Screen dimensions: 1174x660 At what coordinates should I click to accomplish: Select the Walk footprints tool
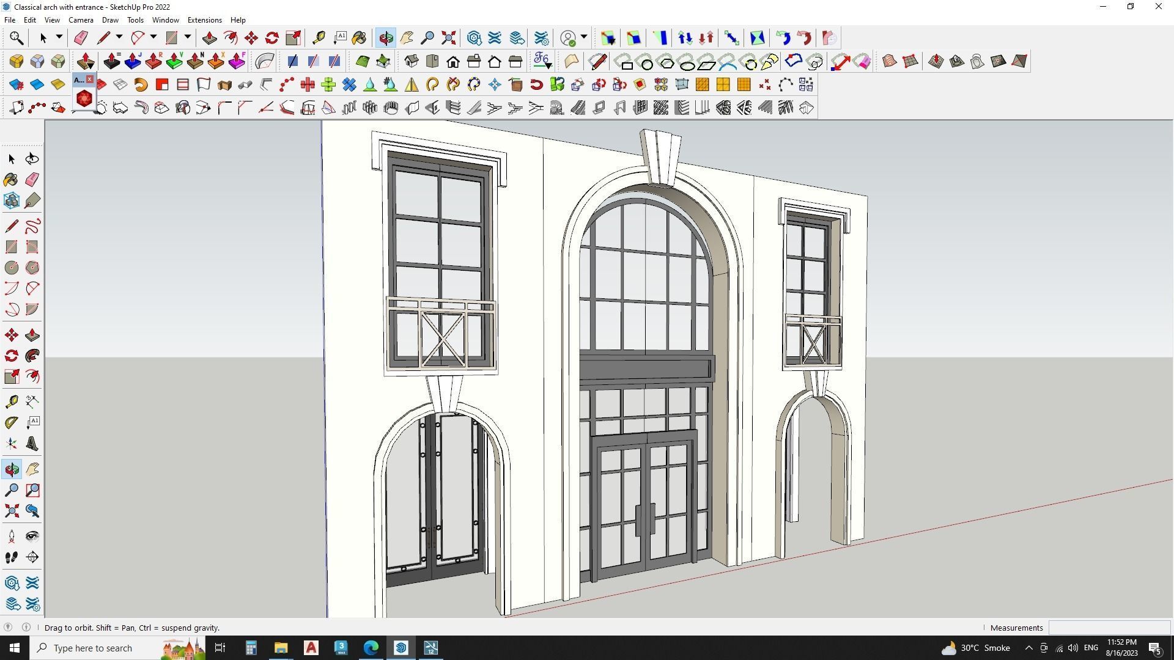pos(12,557)
